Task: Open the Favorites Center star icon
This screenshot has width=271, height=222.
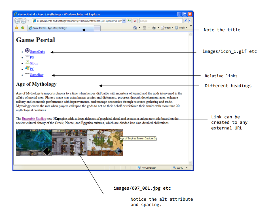Action: pyautogui.click(x=16, y=28)
